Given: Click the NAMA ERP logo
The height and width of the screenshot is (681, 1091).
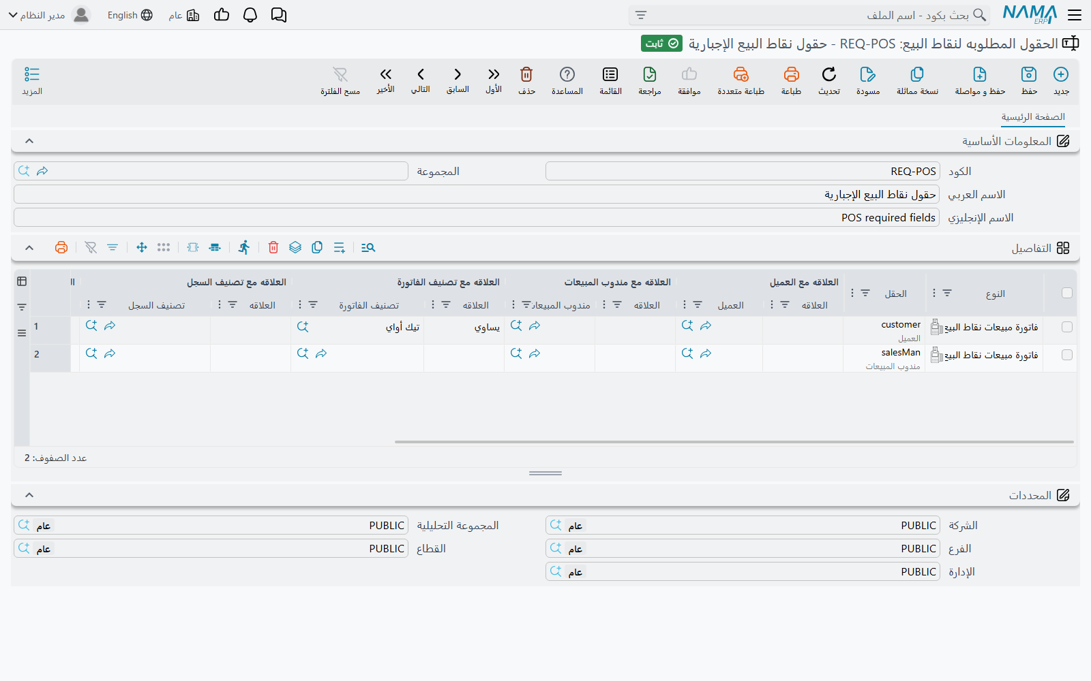Looking at the screenshot, I should pos(1030,14).
